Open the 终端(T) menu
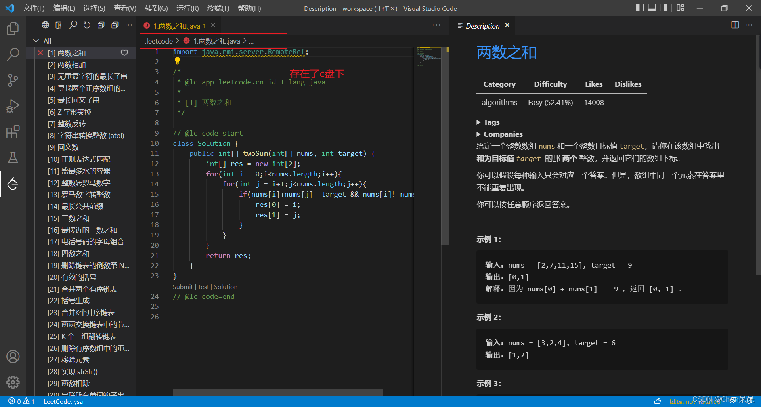Viewport: 761px width, 407px height. (x=218, y=8)
